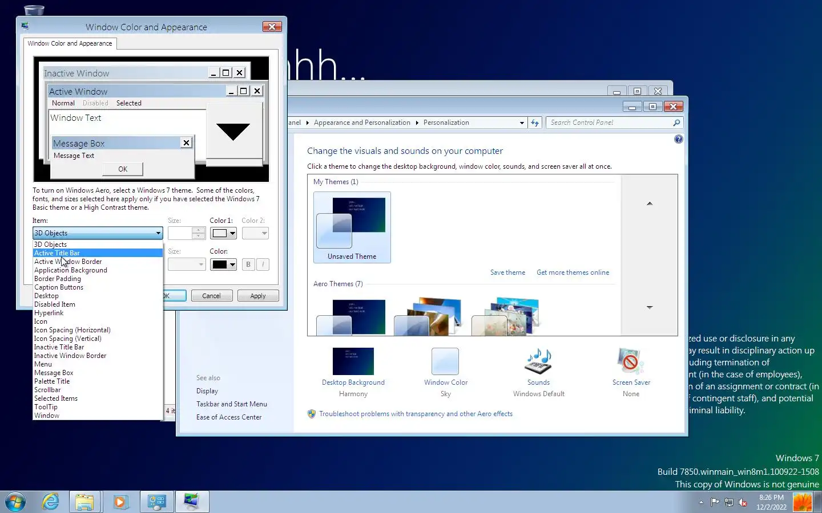822x513 pixels.
Task: Click the black preview scrollbar down arrow
Action: coord(233,132)
